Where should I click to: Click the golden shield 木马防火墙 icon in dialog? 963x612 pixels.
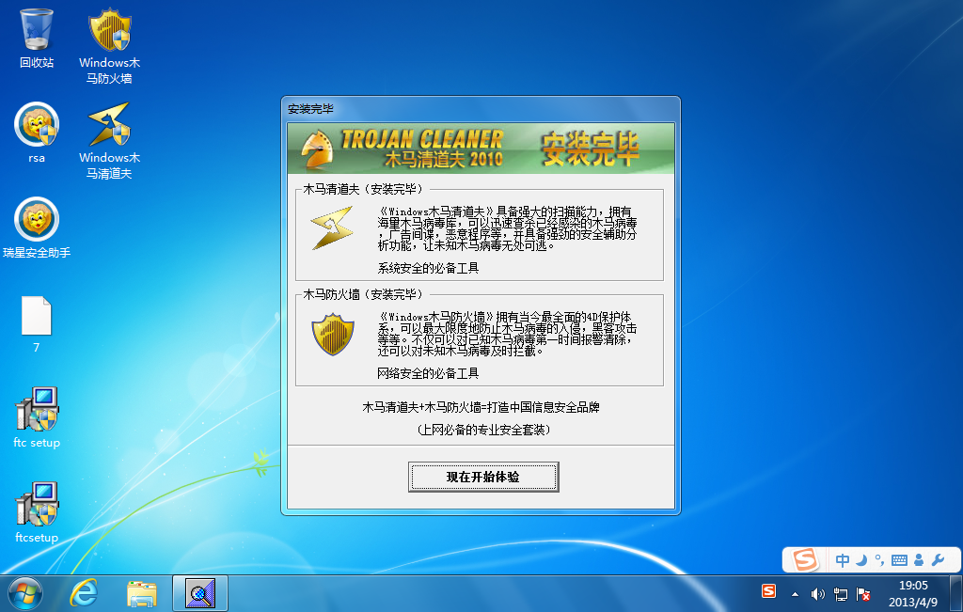[x=332, y=335]
